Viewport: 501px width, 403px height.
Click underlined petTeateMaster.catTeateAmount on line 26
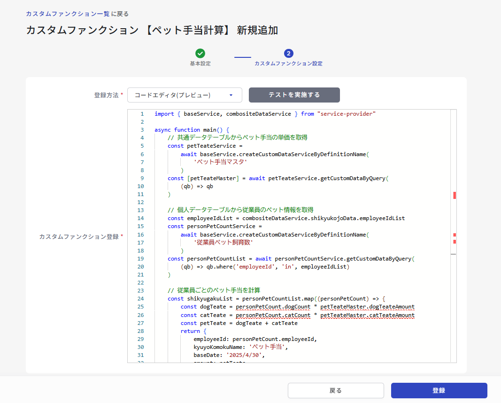[x=368, y=315]
